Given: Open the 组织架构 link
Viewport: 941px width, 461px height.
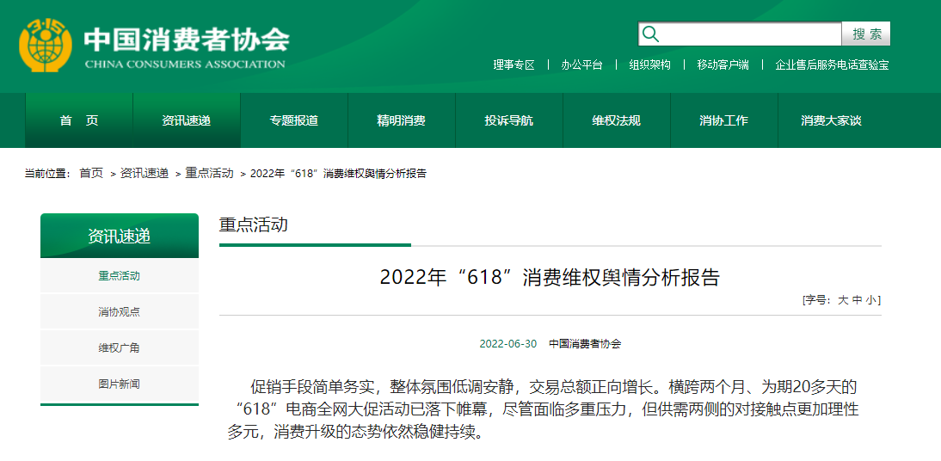Looking at the screenshot, I should (x=650, y=65).
